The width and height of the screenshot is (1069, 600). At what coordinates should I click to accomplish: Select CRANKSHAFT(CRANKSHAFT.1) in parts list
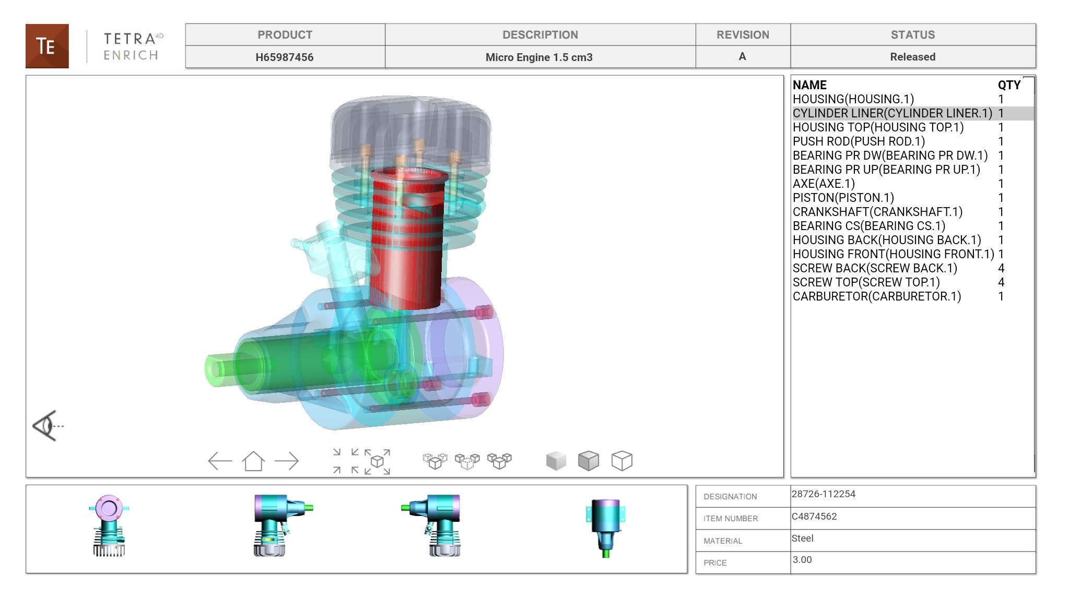pyautogui.click(x=877, y=212)
